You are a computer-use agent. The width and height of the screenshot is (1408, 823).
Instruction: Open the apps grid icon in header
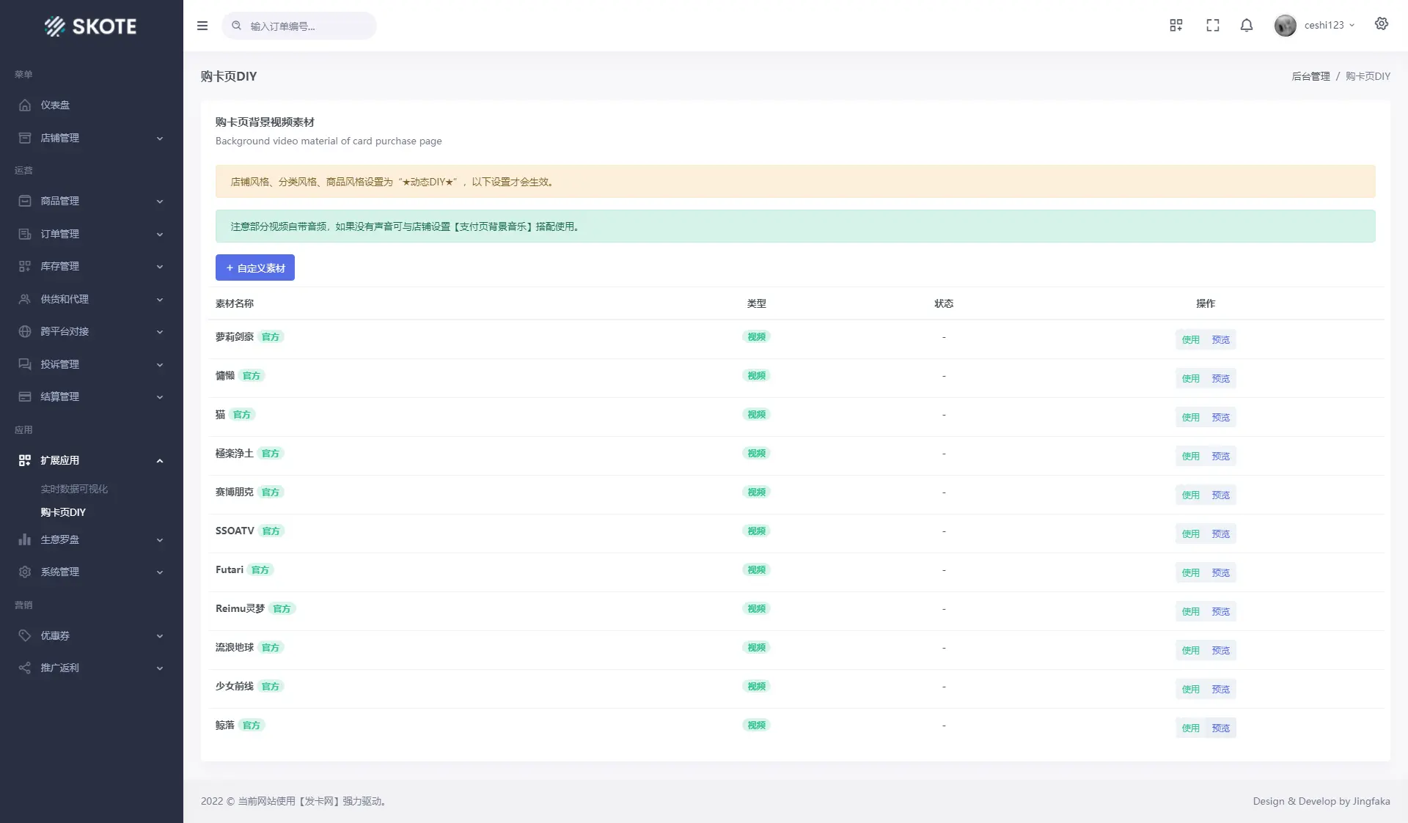point(1176,26)
